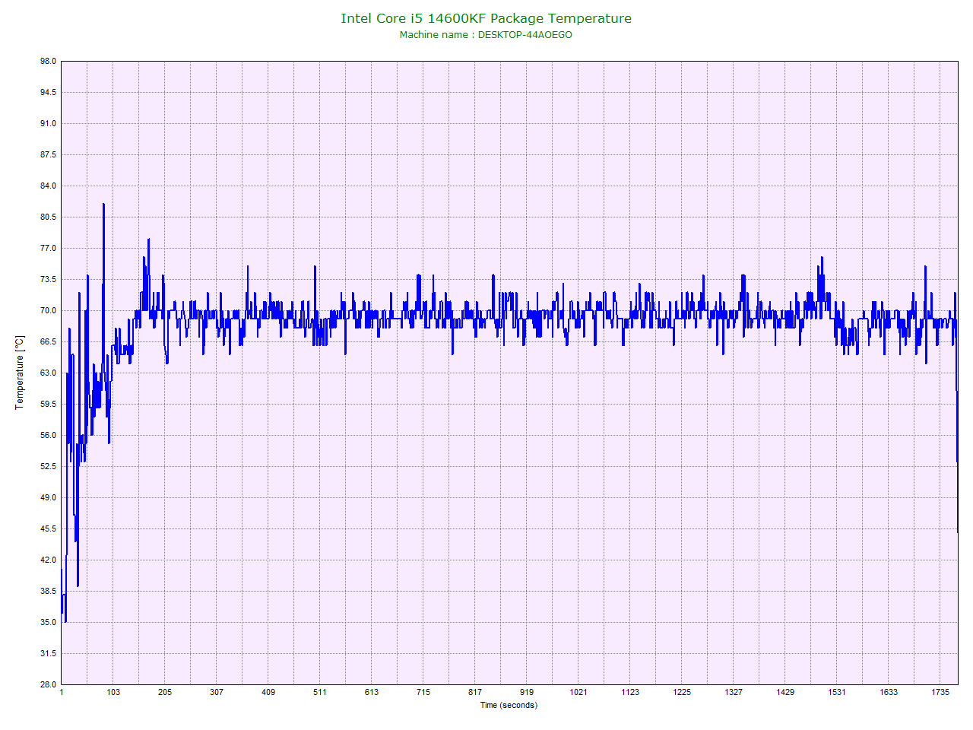The image size is (973, 730).
Task: Select the 1327 seconds tick label
Action: point(734,692)
